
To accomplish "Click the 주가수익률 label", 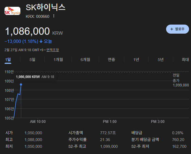I will point(78,140).
